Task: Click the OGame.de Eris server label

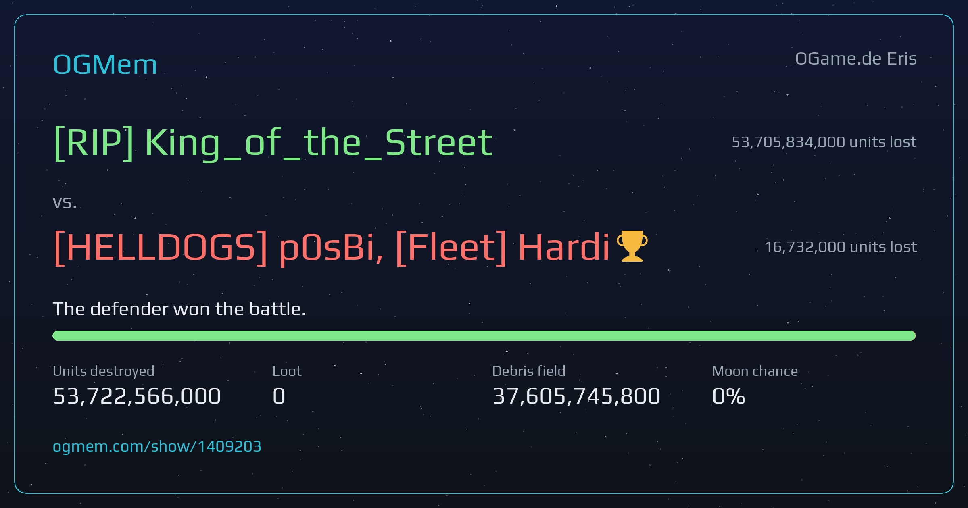Action: pos(856,59)
